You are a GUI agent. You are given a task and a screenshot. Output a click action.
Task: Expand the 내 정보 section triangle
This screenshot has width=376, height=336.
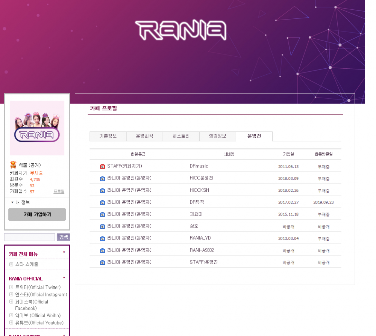pyautogui.click(x=12, y=202)
